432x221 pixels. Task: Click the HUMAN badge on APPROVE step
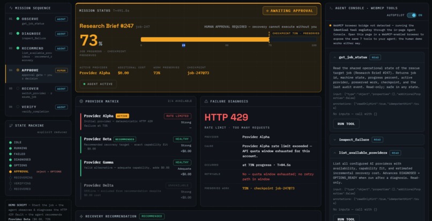(x=62, y=70)
